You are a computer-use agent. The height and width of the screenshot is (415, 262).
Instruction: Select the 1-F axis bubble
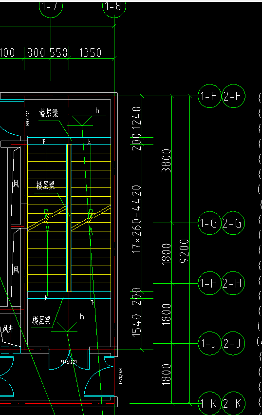click(x=209, y=96)
